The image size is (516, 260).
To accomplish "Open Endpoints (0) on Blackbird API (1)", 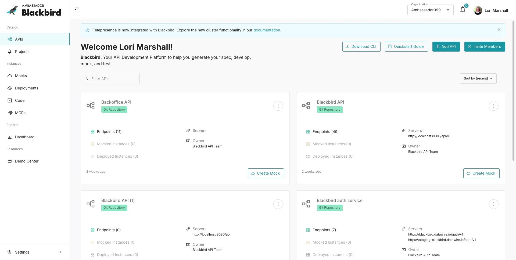I will click(109, 230).
